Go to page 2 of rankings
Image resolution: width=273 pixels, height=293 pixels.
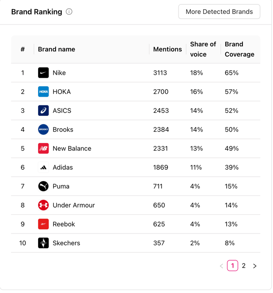coord(244,266)
